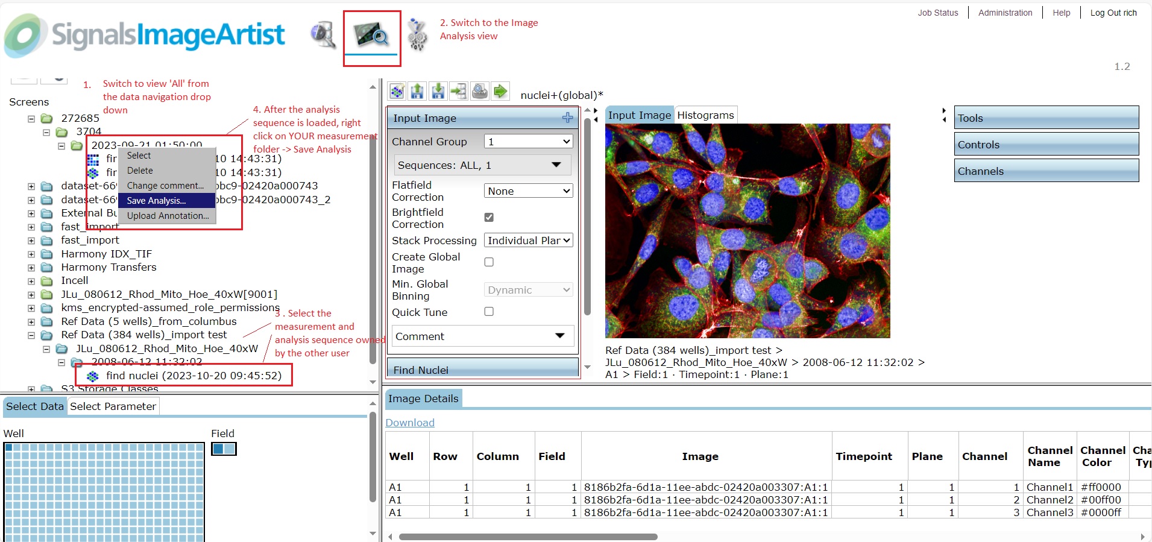Click the collapse arrows left of the Tools panel
This screenshot has width=1152, height=542.
click(x=944, y=115)
